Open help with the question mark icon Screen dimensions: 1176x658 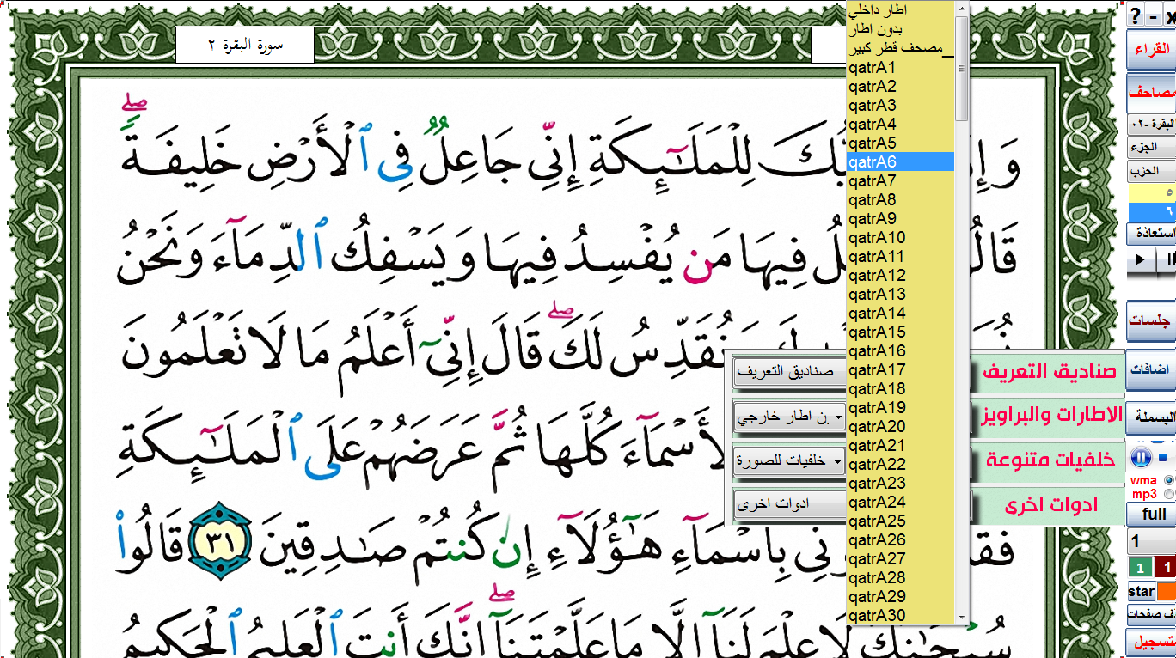click(x=1135, y=16)
